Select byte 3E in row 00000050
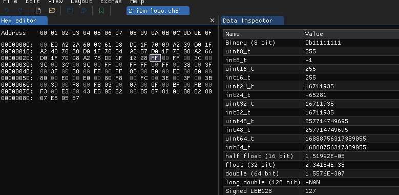The height and width of the screenshot is (195, 399). pyautogui.click(x=165, y=78)
